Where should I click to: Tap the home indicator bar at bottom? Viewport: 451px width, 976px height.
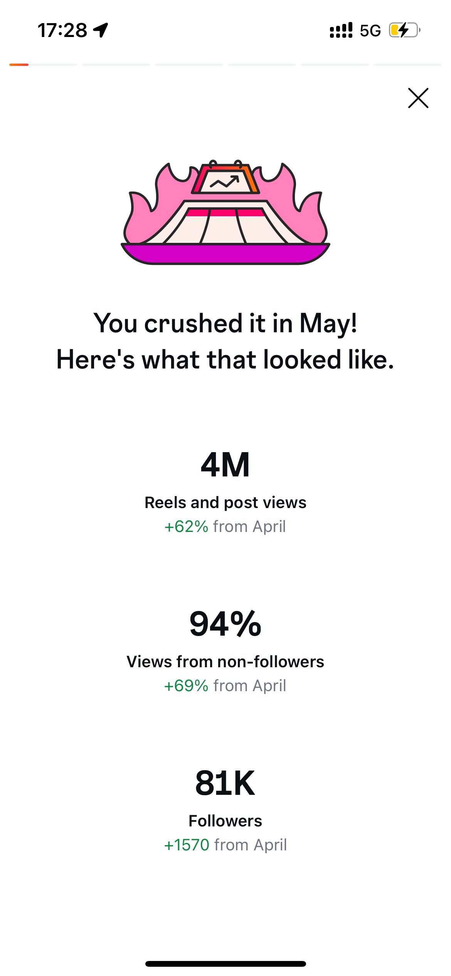[225, 964]
